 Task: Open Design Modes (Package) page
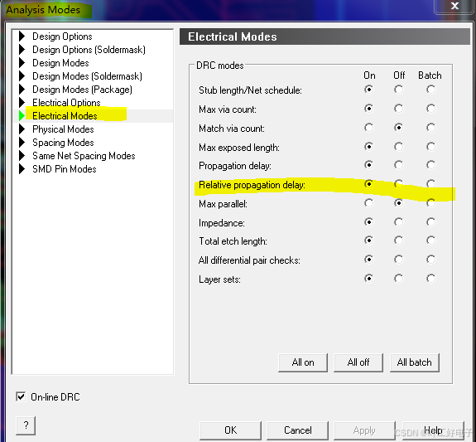(x=82, y=90)
